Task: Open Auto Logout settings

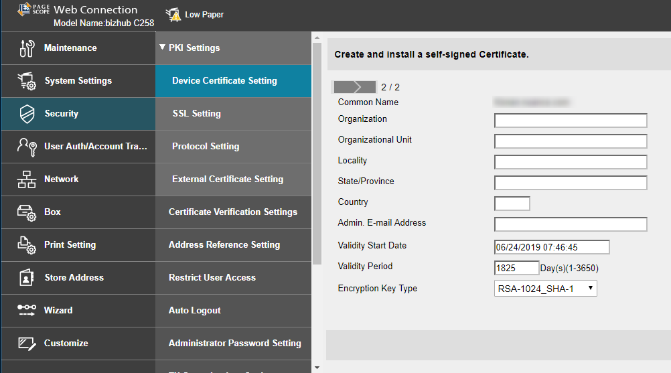Action: (x=233, y=311)
